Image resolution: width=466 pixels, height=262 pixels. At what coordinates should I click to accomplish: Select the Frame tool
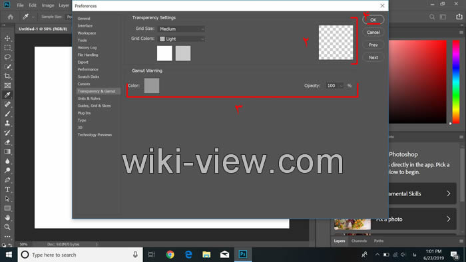tap(7, 86)
